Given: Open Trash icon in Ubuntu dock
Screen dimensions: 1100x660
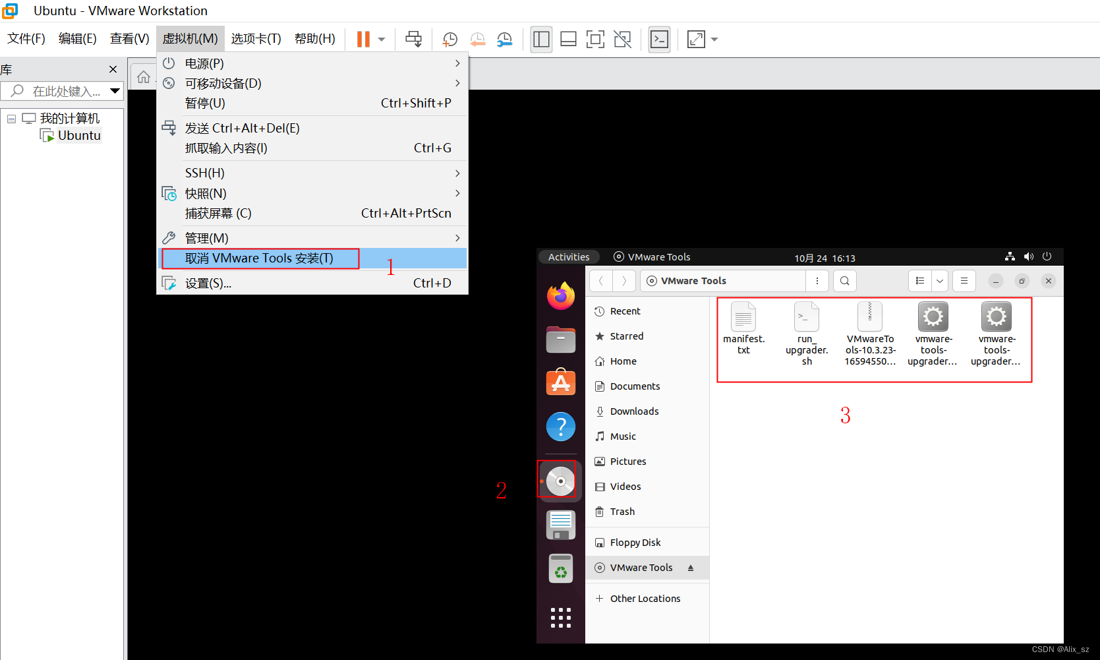Looking at the screenshot, I should tap(561, 568).
